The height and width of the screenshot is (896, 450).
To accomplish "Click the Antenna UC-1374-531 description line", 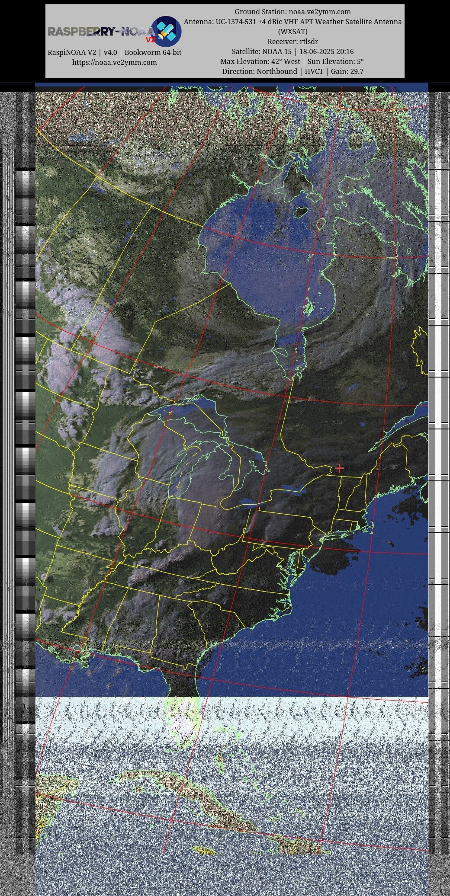I will point(292,22).
